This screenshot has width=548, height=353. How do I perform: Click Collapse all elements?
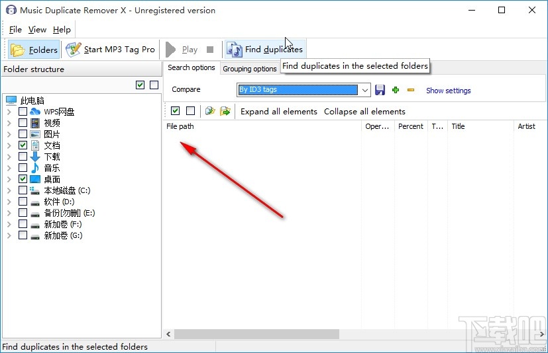click(x=364, y=112)
